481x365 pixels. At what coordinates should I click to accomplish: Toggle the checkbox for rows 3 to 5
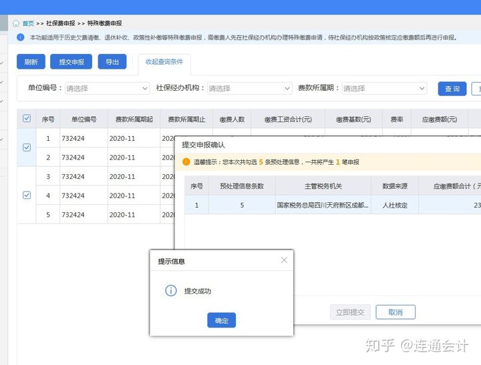[x=27, y=196]
